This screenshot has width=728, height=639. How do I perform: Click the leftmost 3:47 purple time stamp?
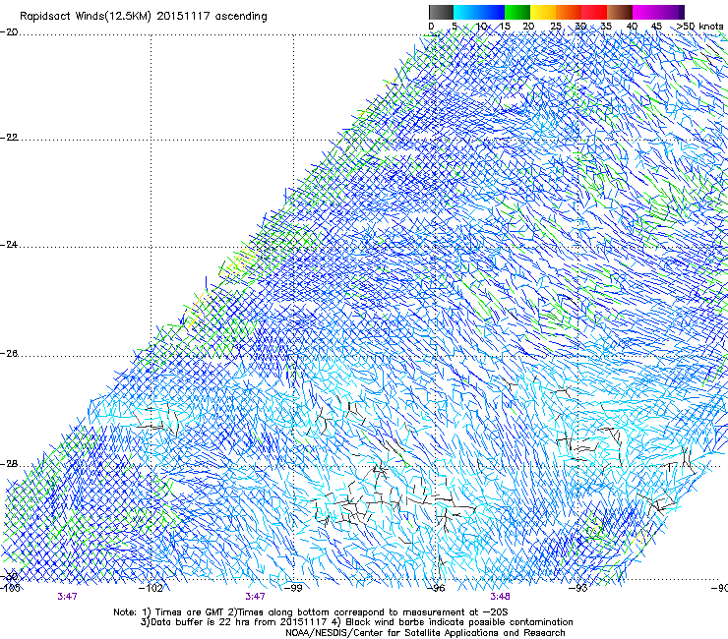point(67,597)
